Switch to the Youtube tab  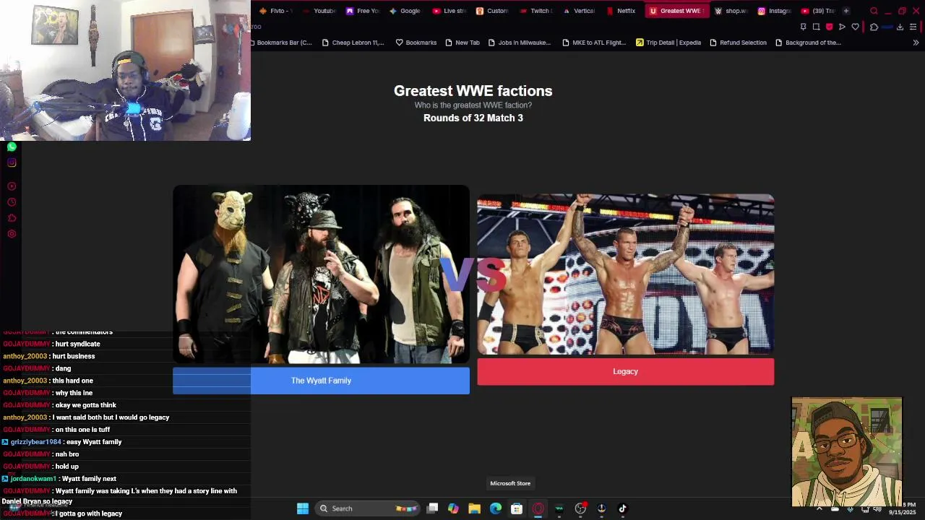tap(319, 11)
